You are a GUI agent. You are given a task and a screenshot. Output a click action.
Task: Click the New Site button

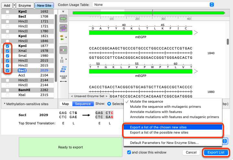point(44,5)
